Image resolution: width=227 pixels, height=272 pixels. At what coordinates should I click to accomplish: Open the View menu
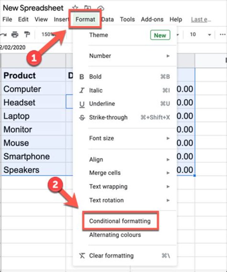41,19
